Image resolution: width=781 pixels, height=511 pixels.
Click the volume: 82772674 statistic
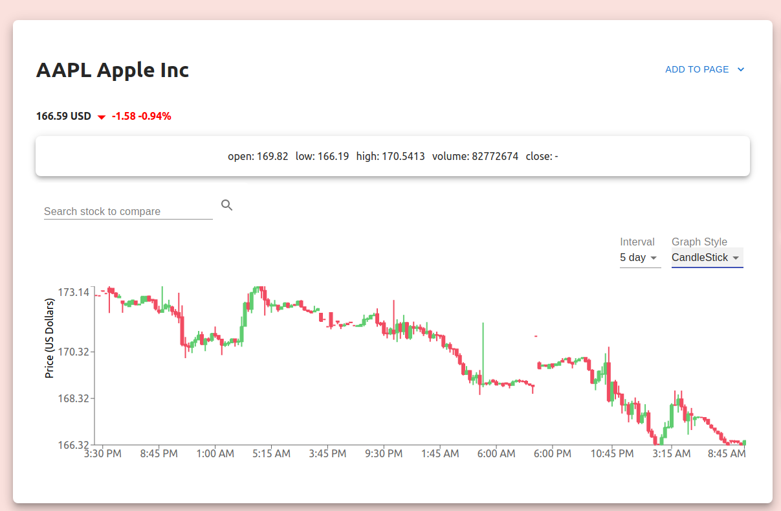[475, 156]
